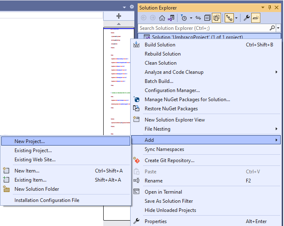Choose Rename from the context menu

206,181
